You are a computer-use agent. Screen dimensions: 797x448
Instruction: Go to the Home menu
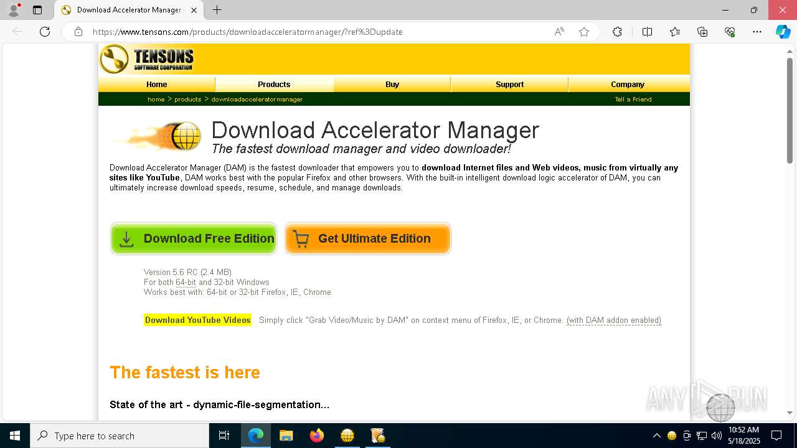(x=157, y=84)
